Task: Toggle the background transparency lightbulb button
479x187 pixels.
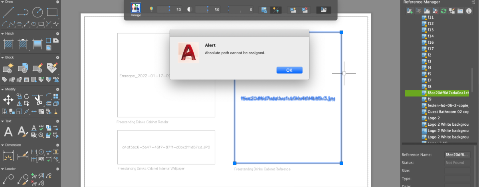Action: pyautogui.click(x=275, y=10)
